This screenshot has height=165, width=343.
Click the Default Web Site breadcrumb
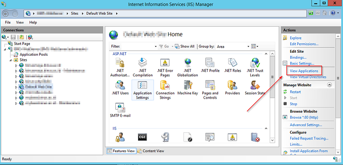point(99,13)
